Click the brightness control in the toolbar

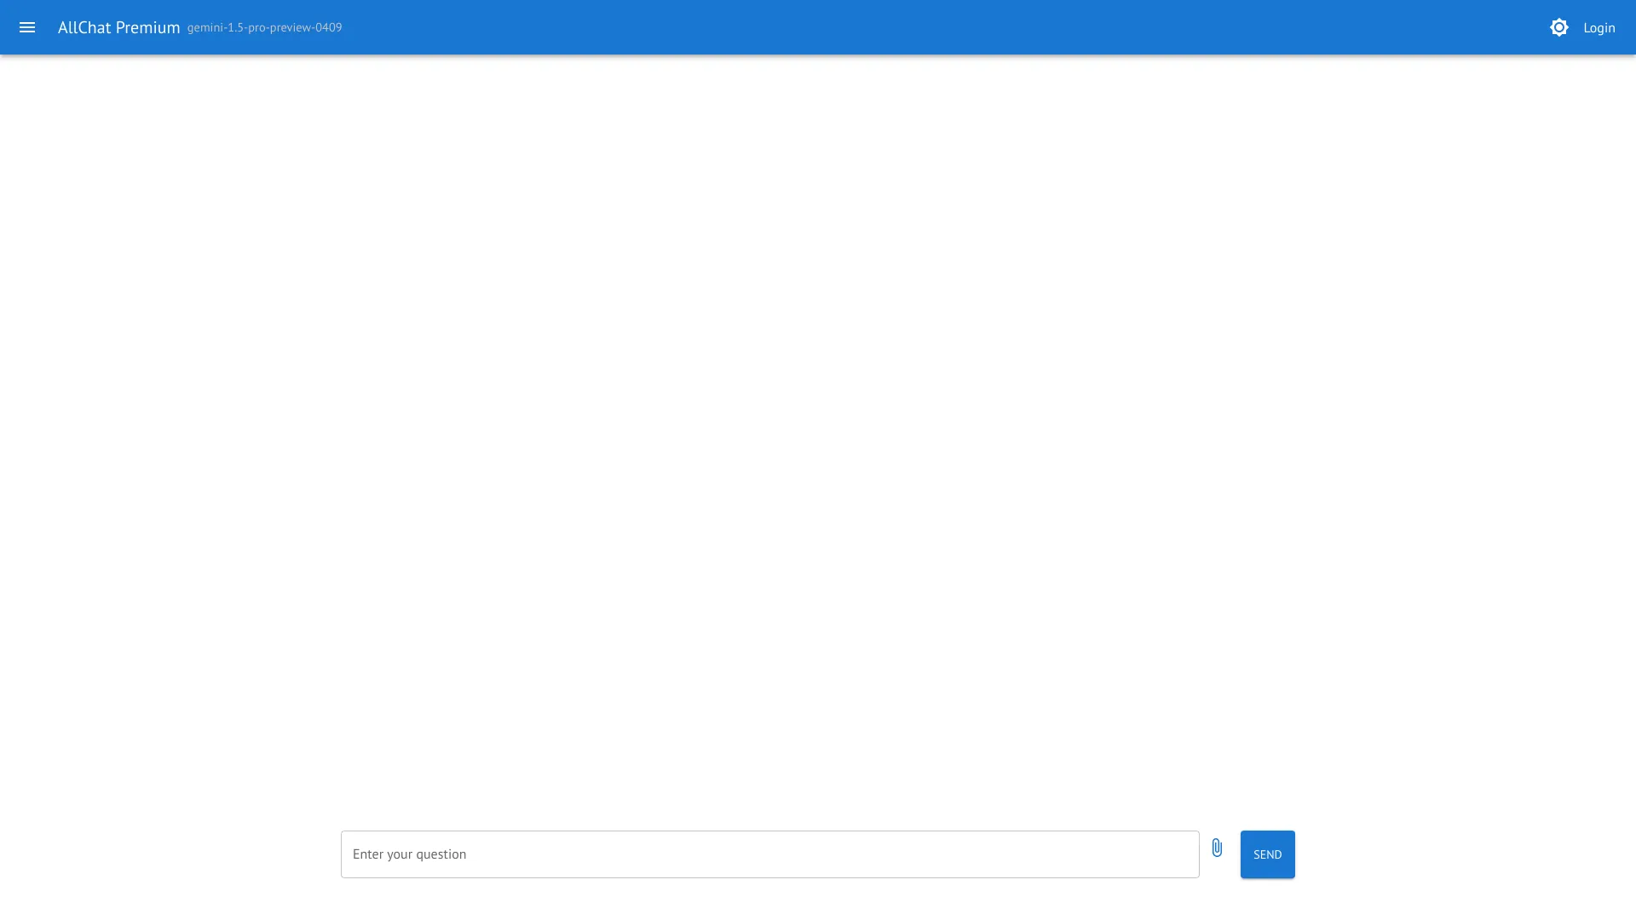click(1559, 27)
